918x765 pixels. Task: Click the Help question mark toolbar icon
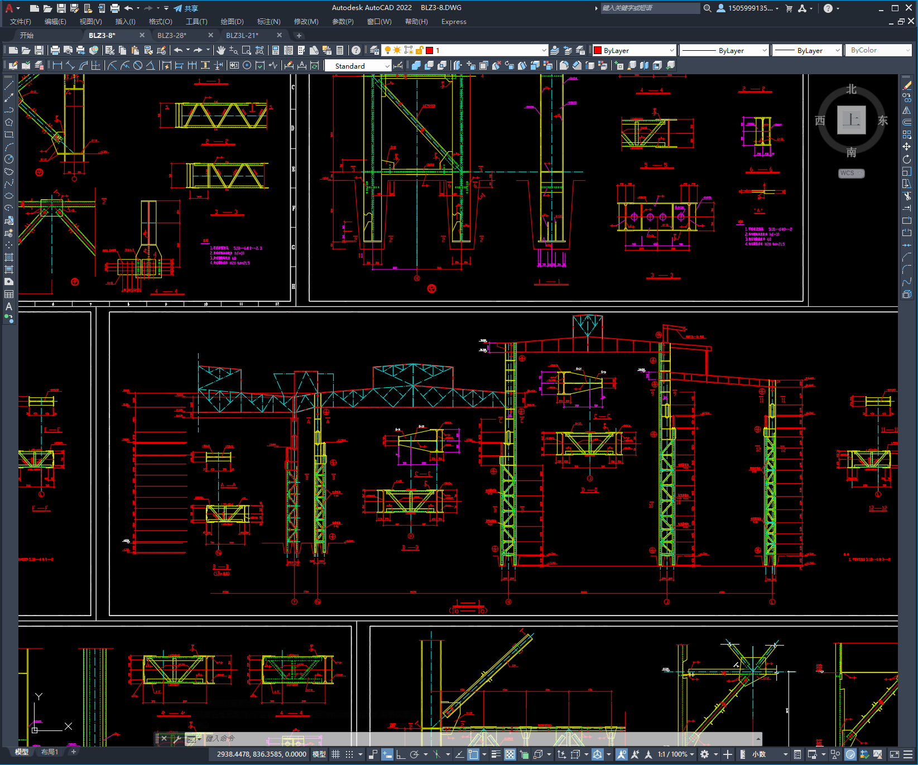click(356, 50)
